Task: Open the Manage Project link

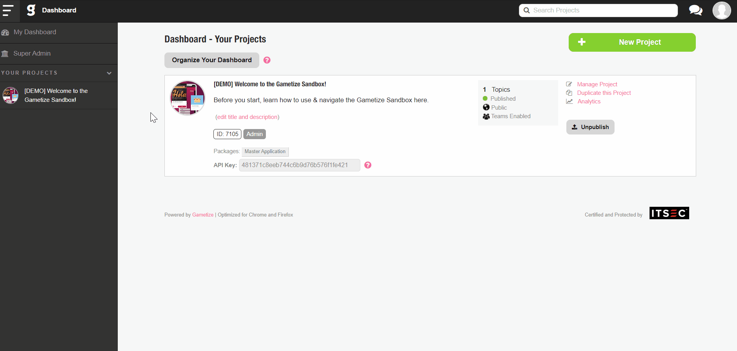Action: (597, 84)
